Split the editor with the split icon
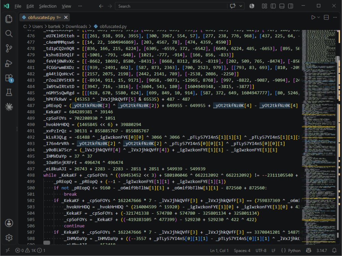 pos(326,17)
